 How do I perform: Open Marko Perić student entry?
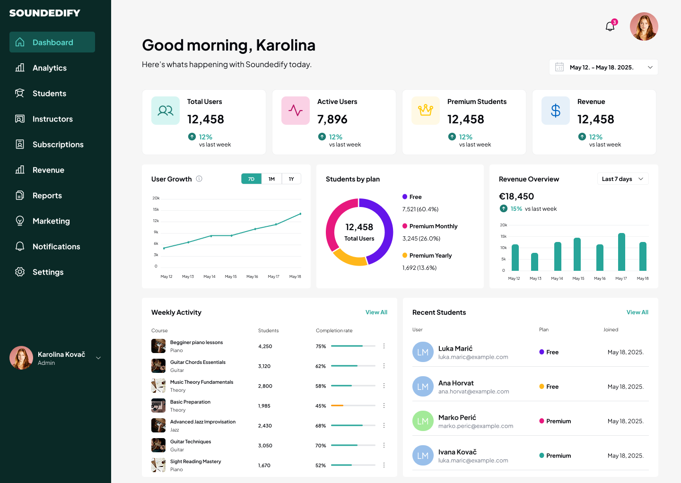[x=531, y=421]
